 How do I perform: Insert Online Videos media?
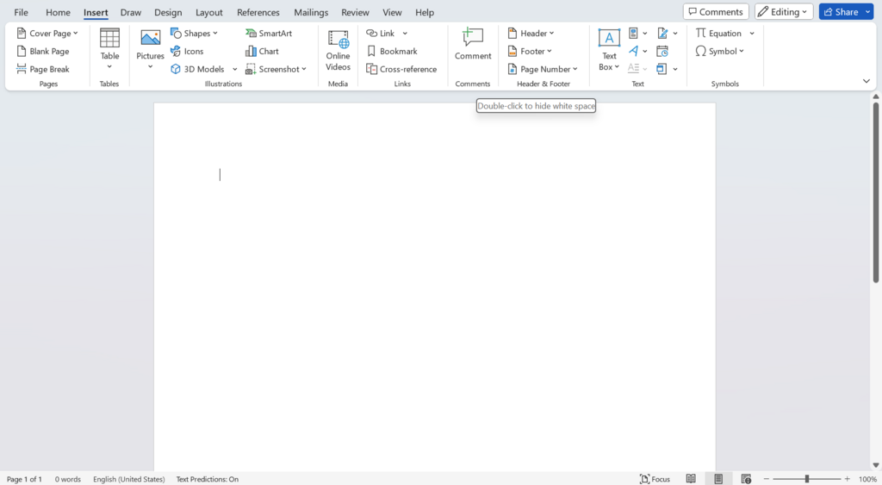[x=338, y=51]
